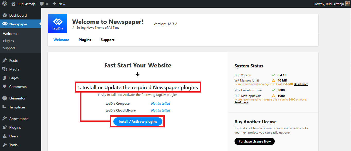
Task: Open Media library sidebar icon
Action: point(5,69)
